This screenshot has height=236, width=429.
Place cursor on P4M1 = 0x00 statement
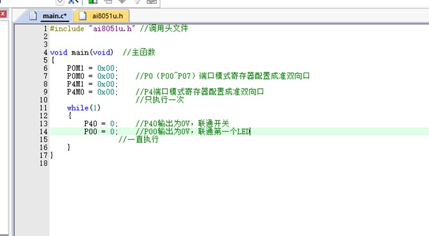tap(92, 84)
